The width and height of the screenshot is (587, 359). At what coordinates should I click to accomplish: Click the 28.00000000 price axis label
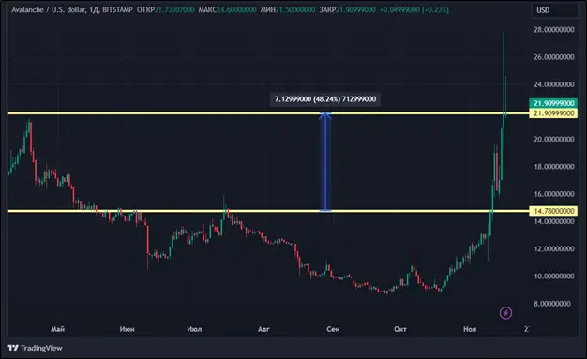tap(553, 30)
